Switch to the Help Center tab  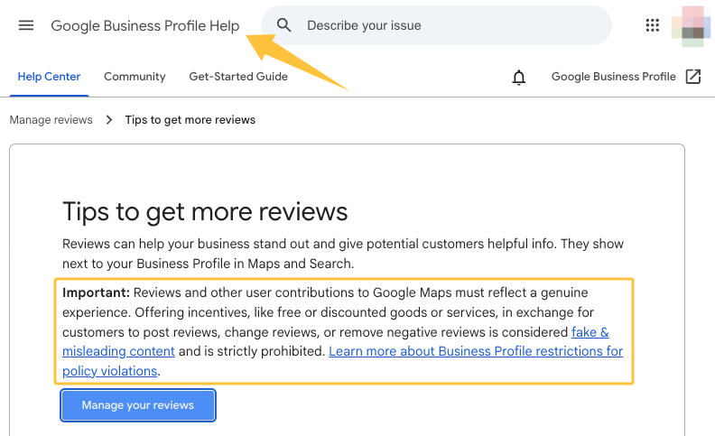coord(49,77)
